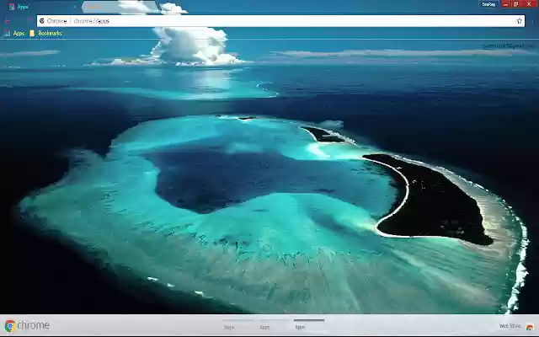The width and height of the screenshot is (539, 337).
Task: Select the highlighted Apps page in bottom bar
Action: pos(309,324)
